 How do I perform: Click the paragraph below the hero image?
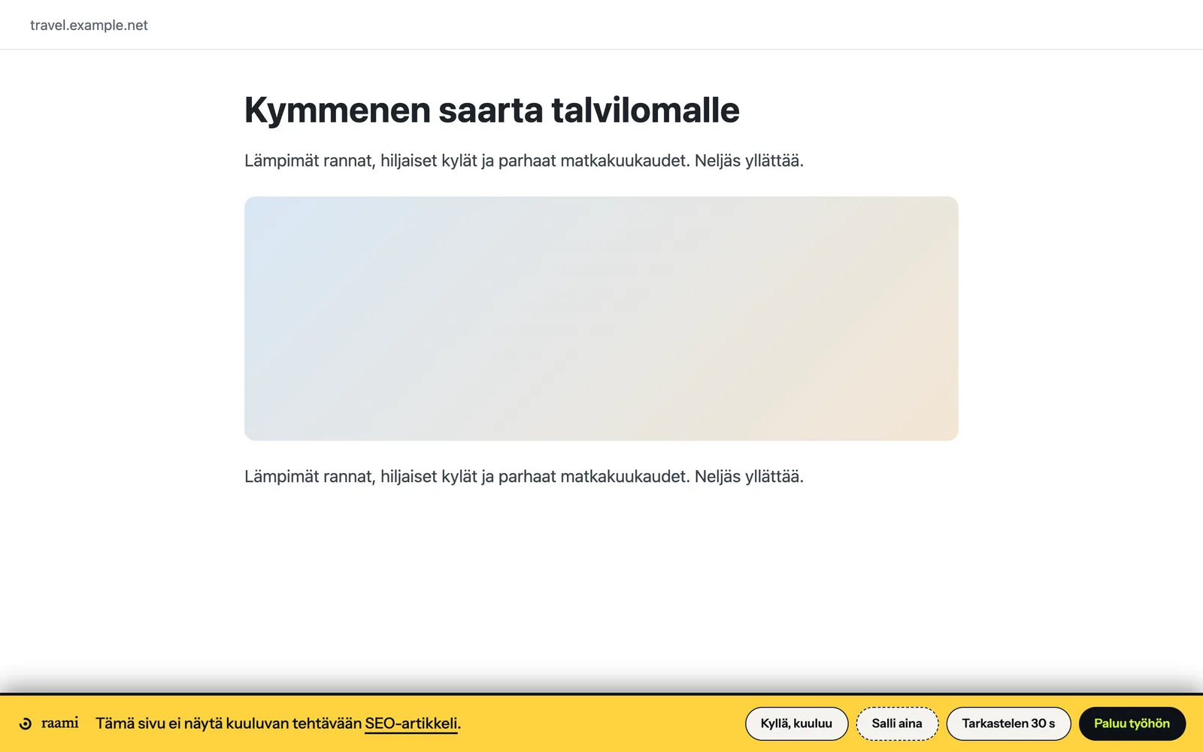[x=524, y=477]
